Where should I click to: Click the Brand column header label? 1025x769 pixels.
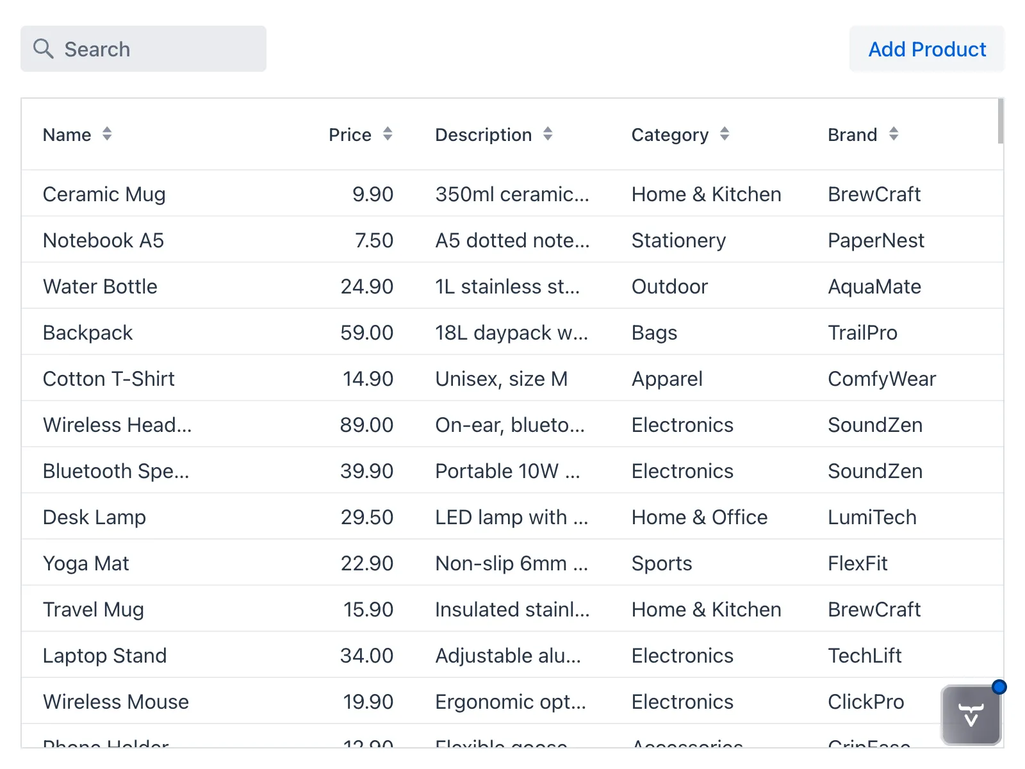coord(851,134)
